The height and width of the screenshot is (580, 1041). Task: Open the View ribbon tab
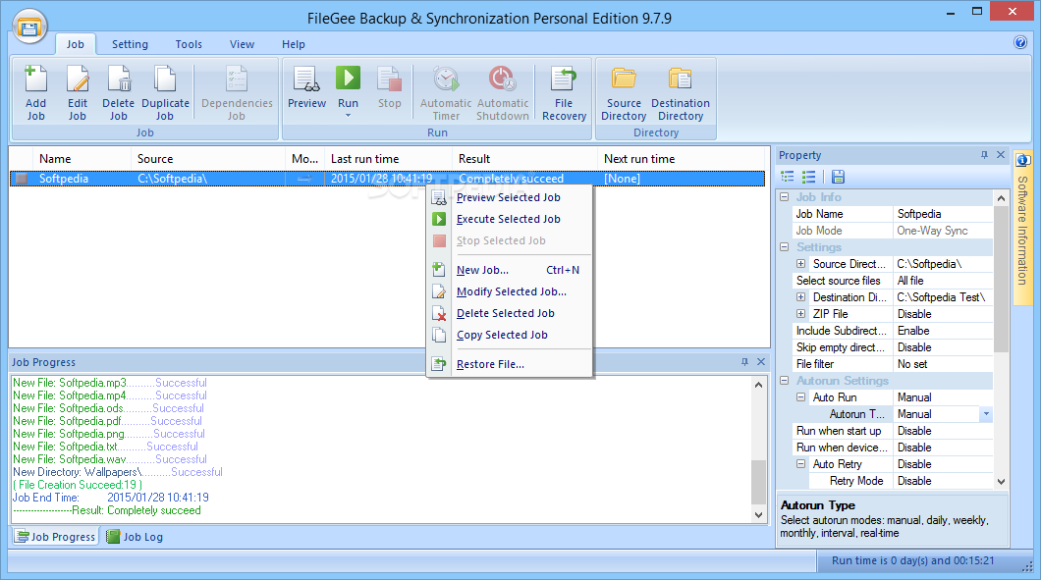click(242, 44)
